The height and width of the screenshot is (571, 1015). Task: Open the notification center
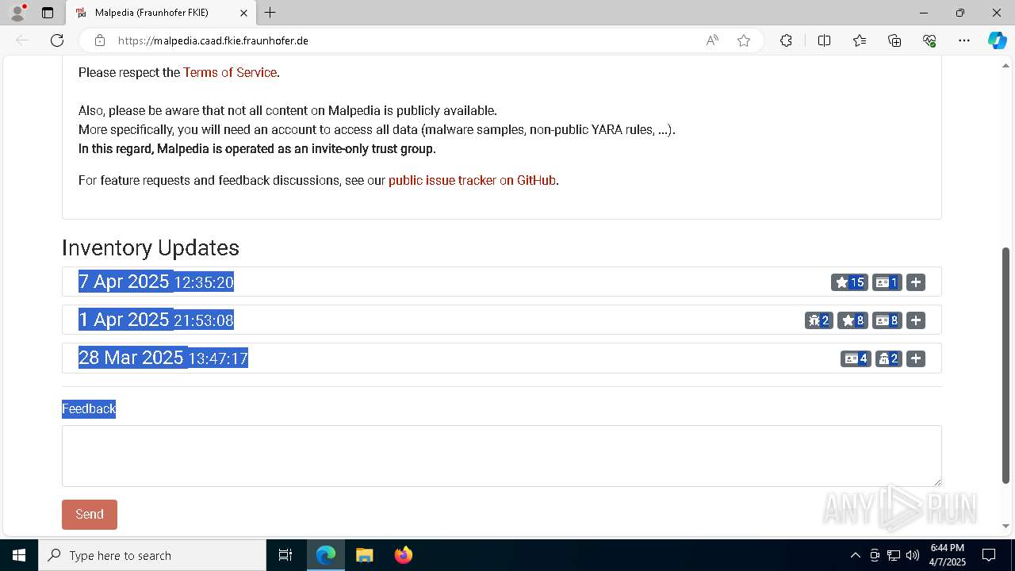pos(989,555)
